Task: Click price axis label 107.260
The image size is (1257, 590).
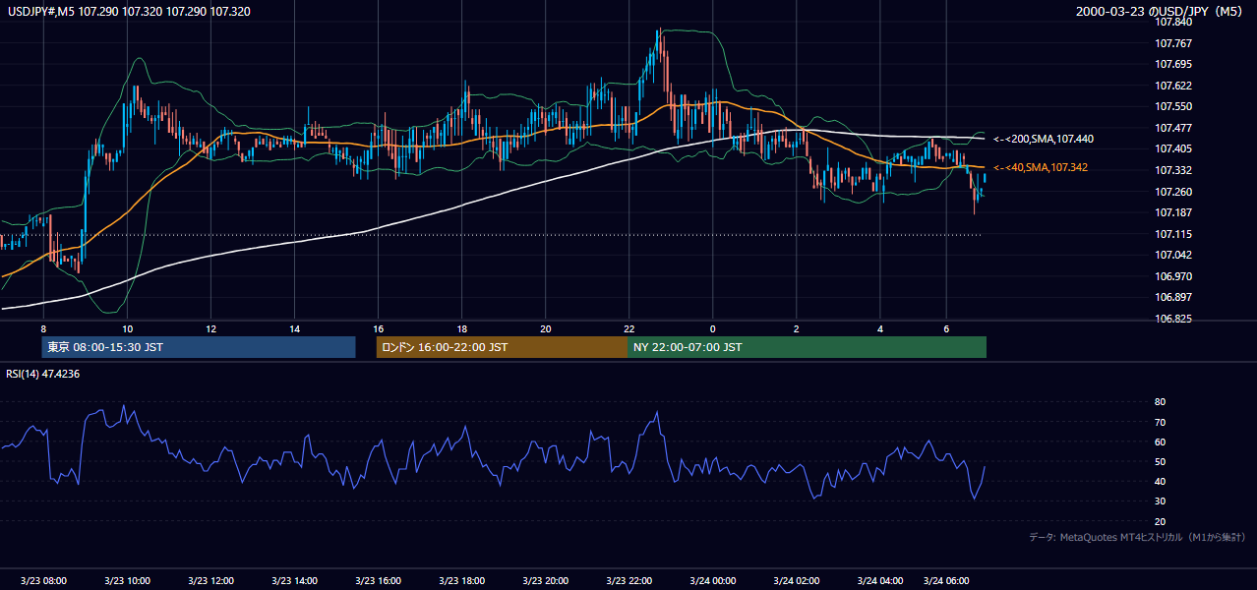Action: tap(1173, 192)
